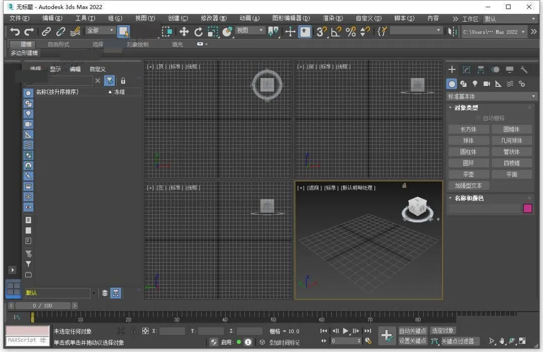Toggle the 自动关键点 auto key mode
Image resolution: width=543 pixels, height=352 pixels.
(x=413, y=330)
